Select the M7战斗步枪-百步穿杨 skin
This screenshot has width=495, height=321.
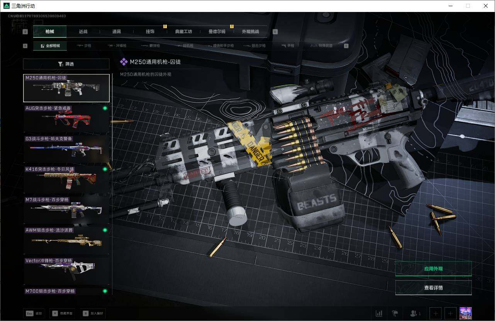[66, 210]
